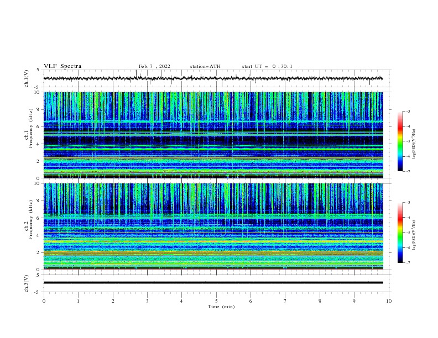Click the time axis tick label "1"
Screen dimensions: 438x338
(x=78, y=301)
